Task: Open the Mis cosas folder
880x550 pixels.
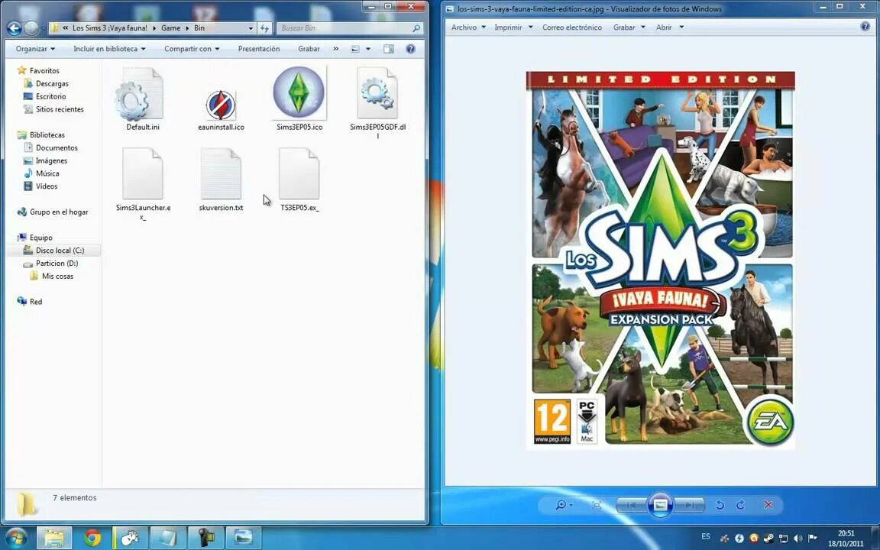Action: point(57,276)
